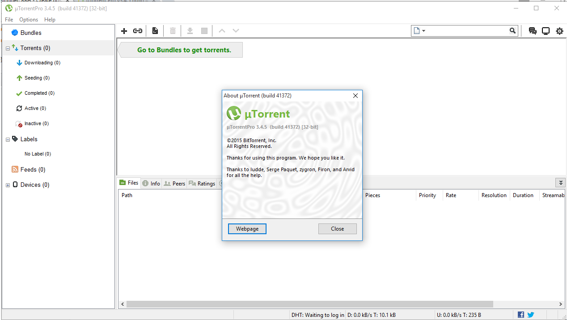Switch to the Info tab
Viewport: 567px width, 320px height.
[151, 183]
